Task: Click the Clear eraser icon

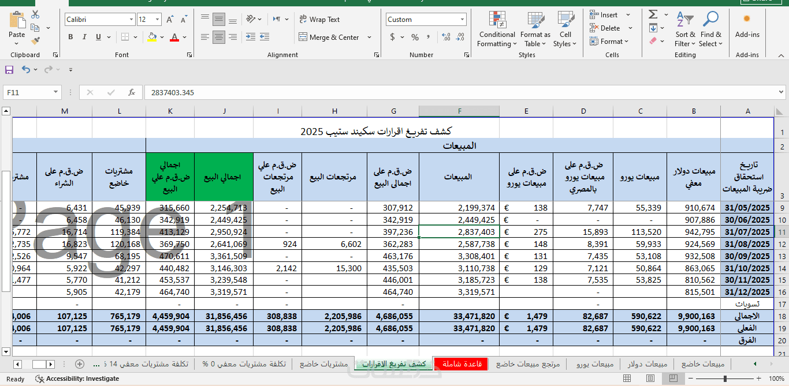Action: coord(653,41)
